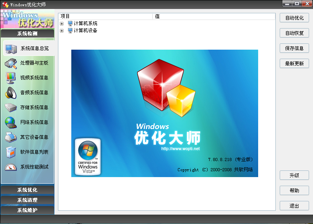Click the 值 column header
The image size is (313, 224).
tap(214, 16)
